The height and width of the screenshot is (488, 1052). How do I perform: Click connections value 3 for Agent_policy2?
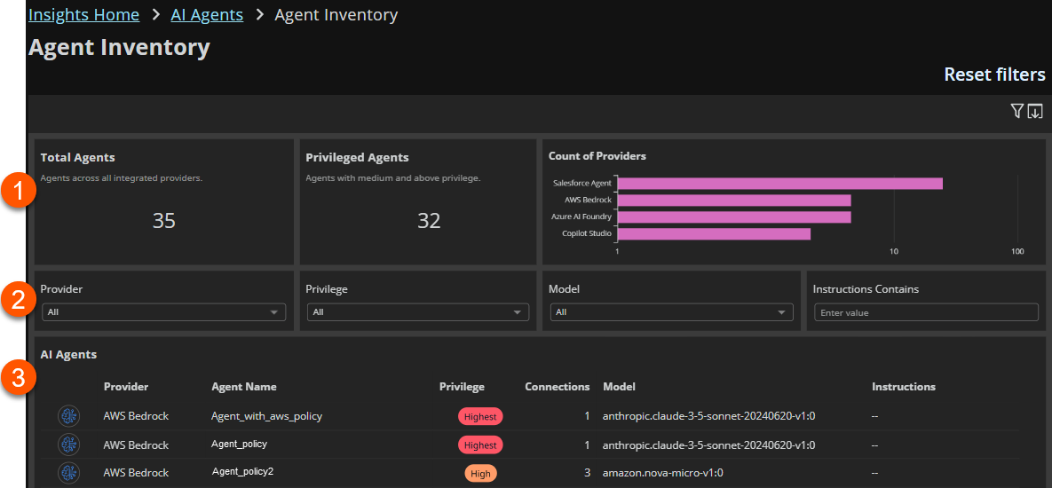tap(587, 473)
